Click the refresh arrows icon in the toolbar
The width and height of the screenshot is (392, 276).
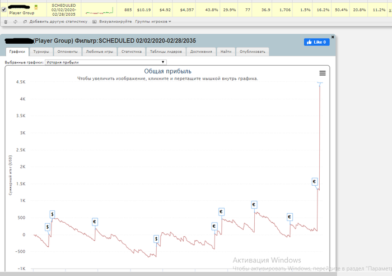click(x=15, y=22)
